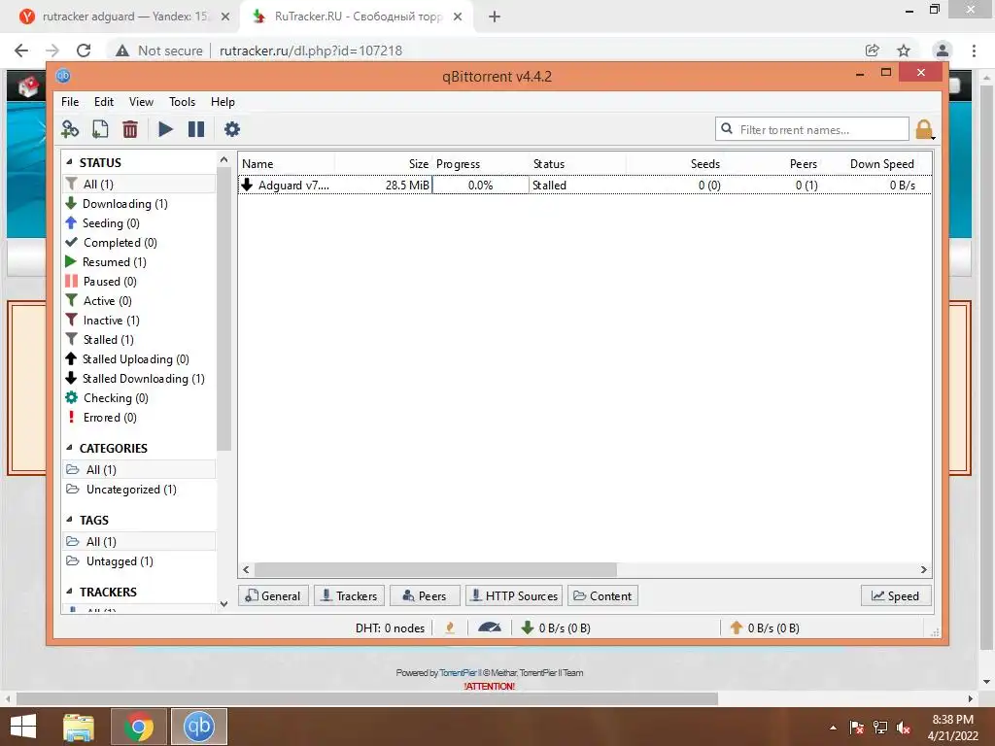Select All (1) under CATEGORIES
The height and width of the screenshot is (746, 995).
tap(139, 469)
